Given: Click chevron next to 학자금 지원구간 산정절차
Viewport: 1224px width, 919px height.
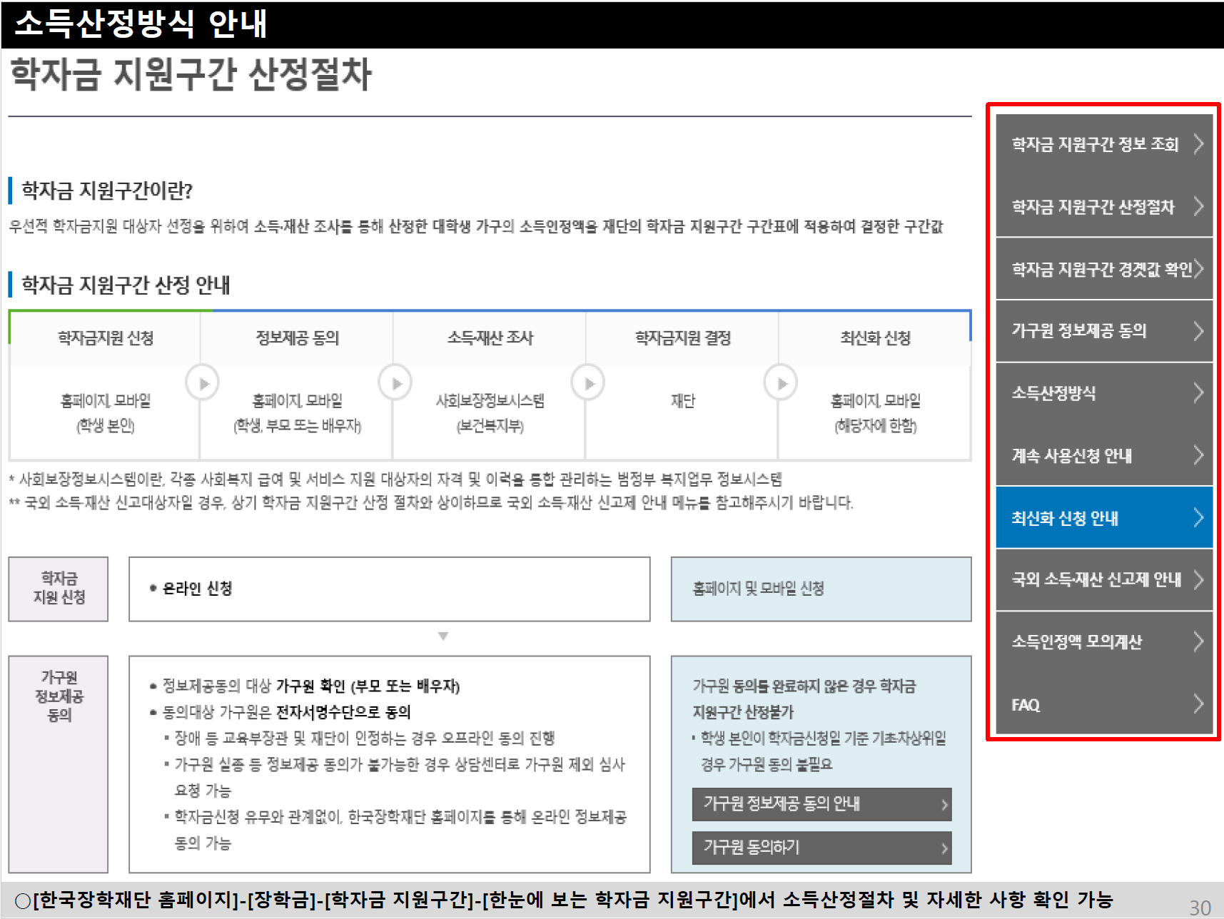Looking at the screenshot, I should pos(1199,206).
